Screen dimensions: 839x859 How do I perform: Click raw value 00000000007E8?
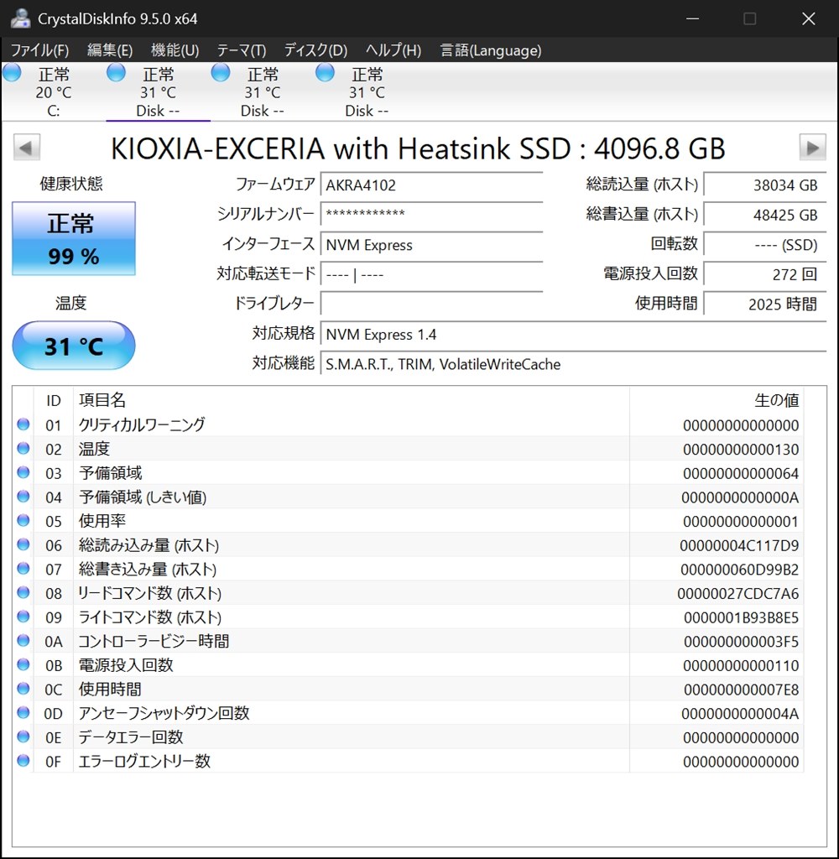(x=742, y=690)
